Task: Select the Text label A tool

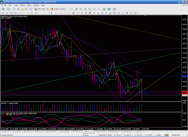Action: (82, 13)
